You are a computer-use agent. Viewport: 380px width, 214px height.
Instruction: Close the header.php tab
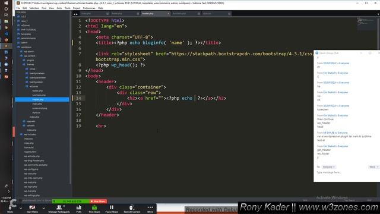168,14
